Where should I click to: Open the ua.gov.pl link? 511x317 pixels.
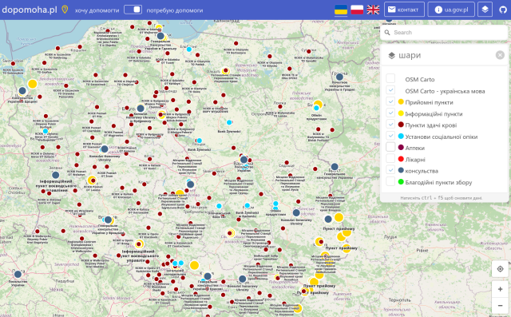coord(451,10)
